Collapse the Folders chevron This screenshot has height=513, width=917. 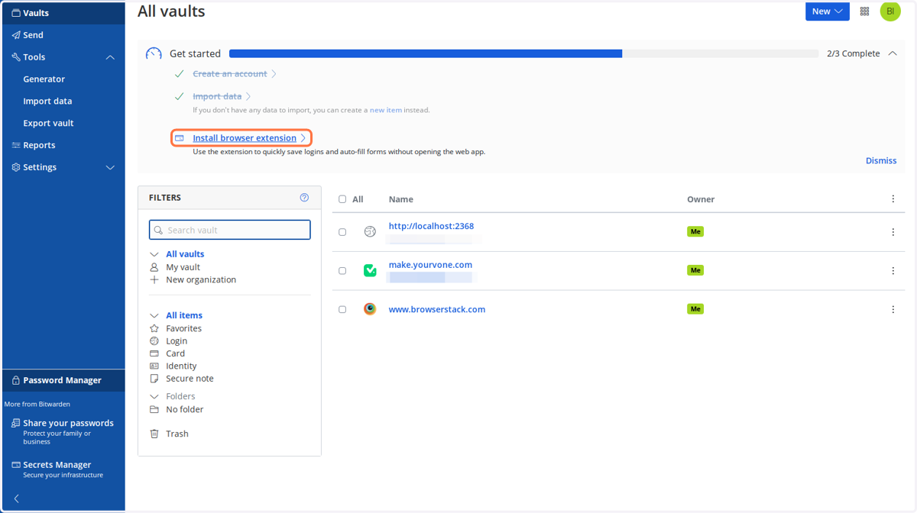tap(154, 396)
